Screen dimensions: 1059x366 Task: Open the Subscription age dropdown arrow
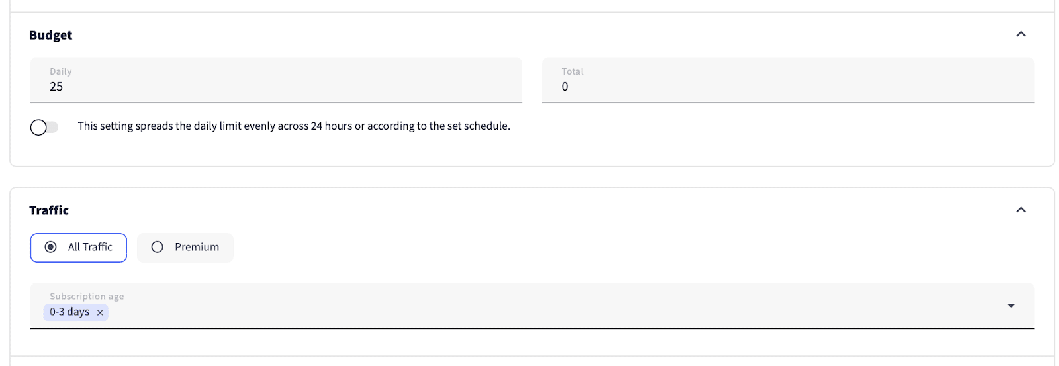[x=1011, y=306]
